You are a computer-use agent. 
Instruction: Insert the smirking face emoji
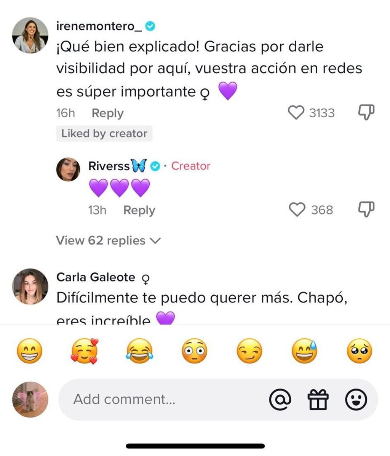point(249,350)
